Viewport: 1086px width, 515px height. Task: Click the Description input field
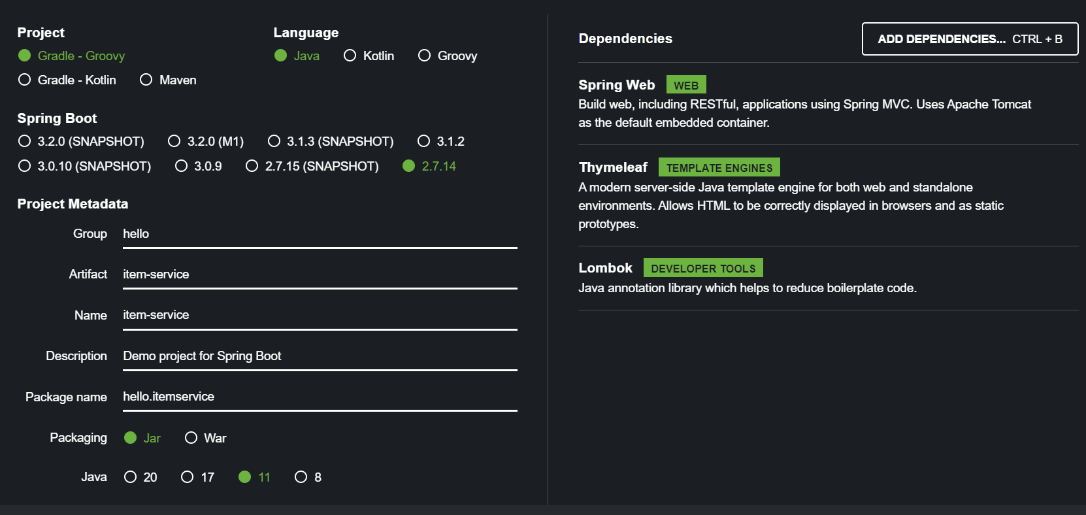click(320, 356)
